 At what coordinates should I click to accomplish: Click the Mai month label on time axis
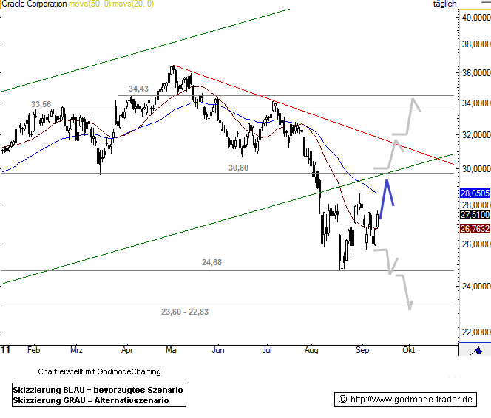[172, 350]
